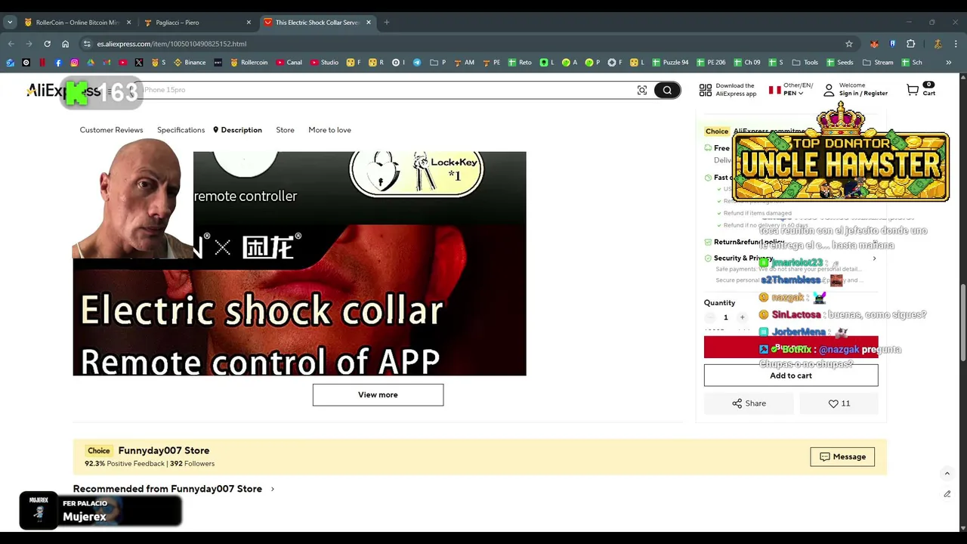The height and width of the screenshot is (544, 967).
Task: Open a new browser tab
Action: [x=386, y=23]
